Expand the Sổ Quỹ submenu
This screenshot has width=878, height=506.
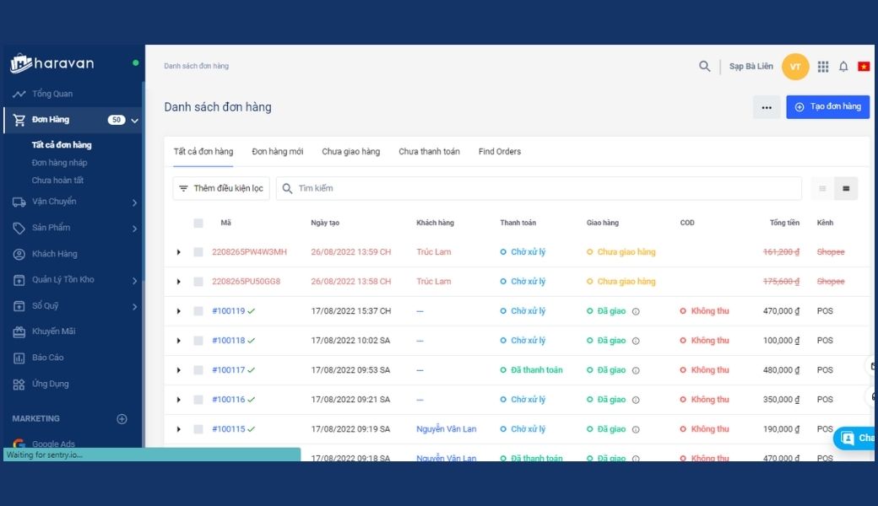[134, 306]
